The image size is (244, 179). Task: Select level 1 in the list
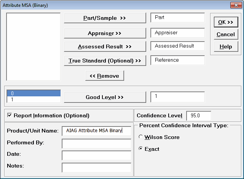click(33, 99)
